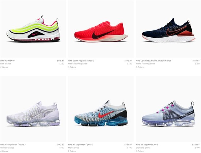Click the Nike Air Max 97 title
Screen dimensions: 201x153
8,61
